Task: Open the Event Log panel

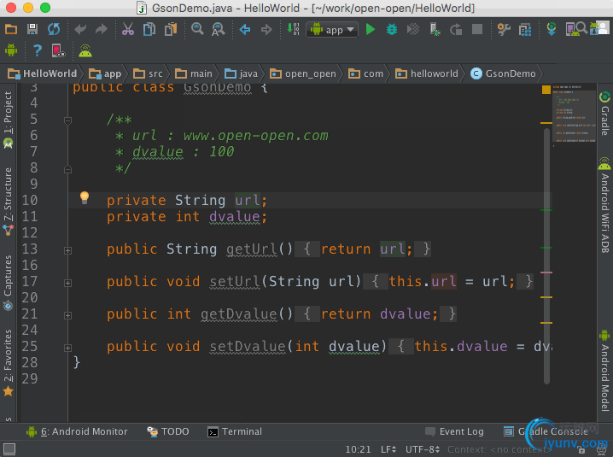Action: [x=454, y=431]
